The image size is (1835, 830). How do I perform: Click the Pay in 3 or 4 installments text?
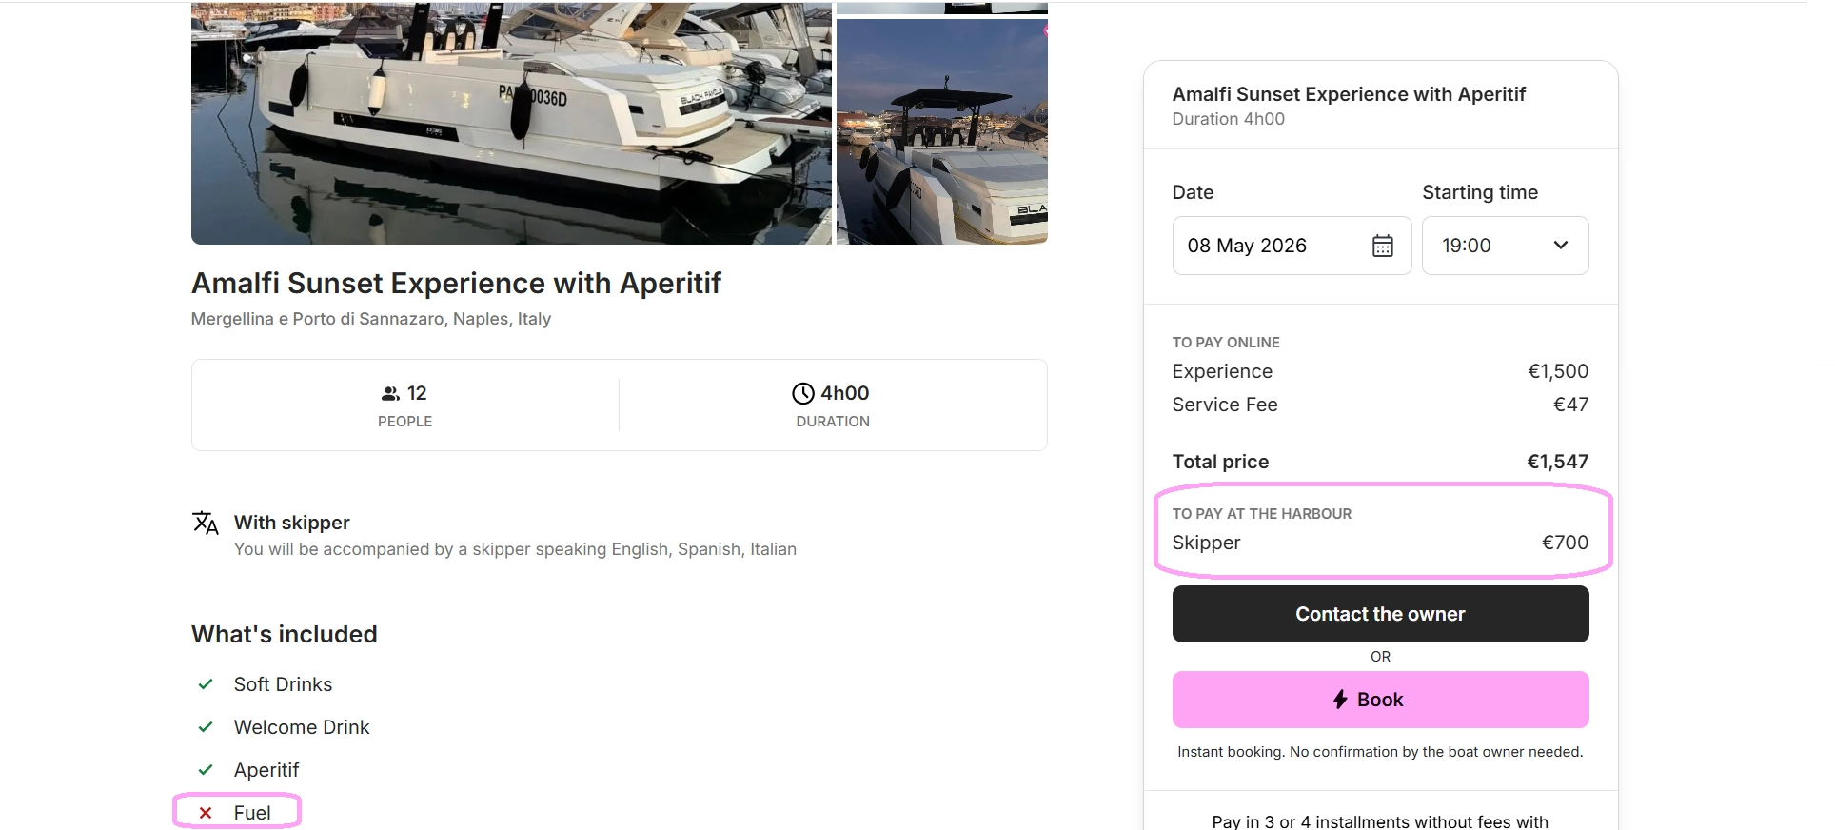[1380, 820]
